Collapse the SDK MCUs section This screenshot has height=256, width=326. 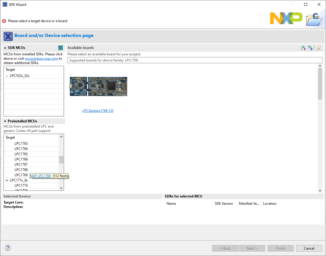[5, 47]
